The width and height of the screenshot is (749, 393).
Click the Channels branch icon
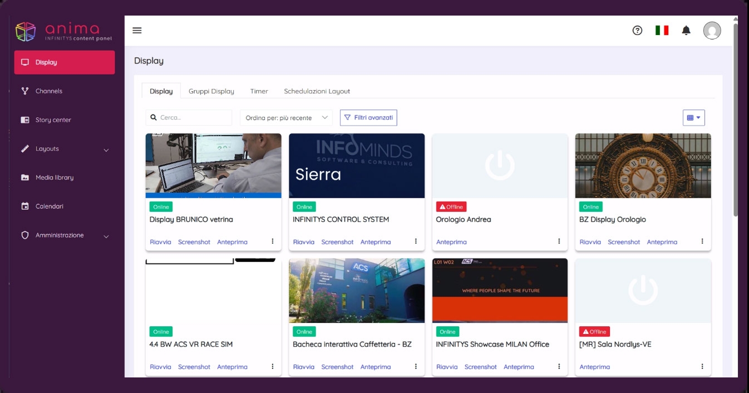24,91
